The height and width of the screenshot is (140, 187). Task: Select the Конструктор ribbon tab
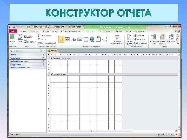(x=91, y=31)
